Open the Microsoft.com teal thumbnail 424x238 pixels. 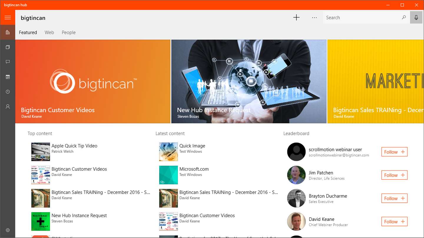coord(168,175)
